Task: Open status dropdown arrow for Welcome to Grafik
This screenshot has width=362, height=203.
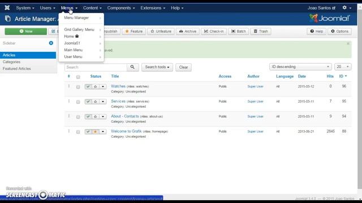Action: tap(103, 131)
